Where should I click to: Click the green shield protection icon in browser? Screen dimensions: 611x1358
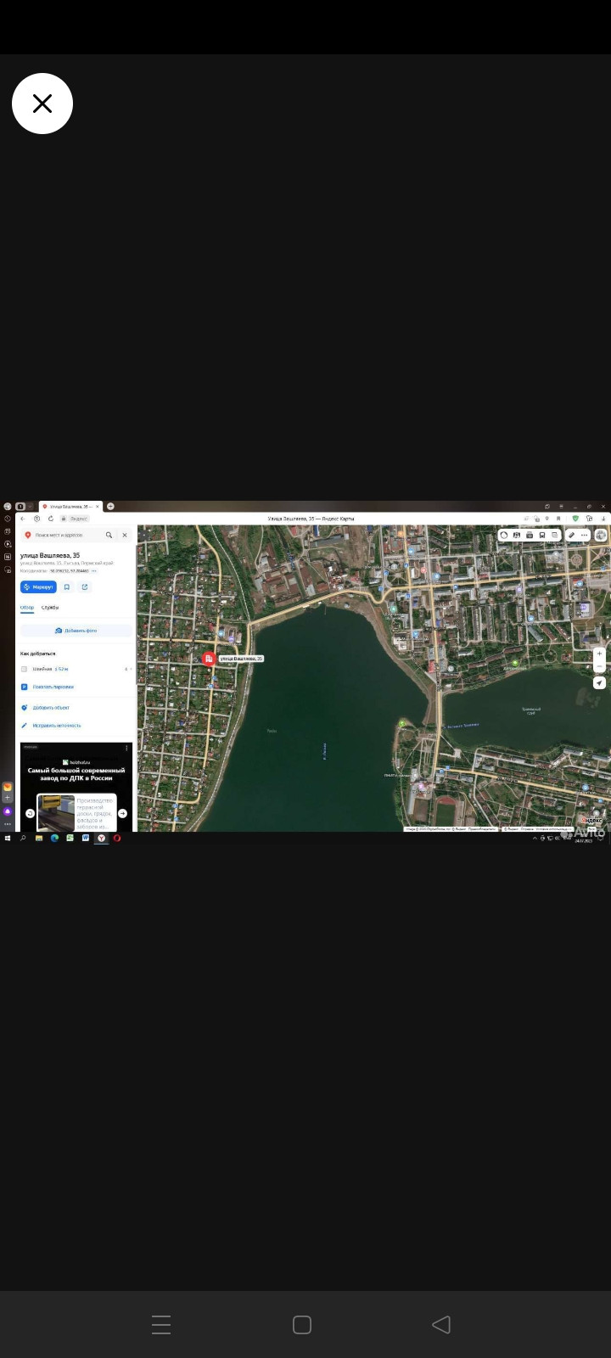(575, 518)
